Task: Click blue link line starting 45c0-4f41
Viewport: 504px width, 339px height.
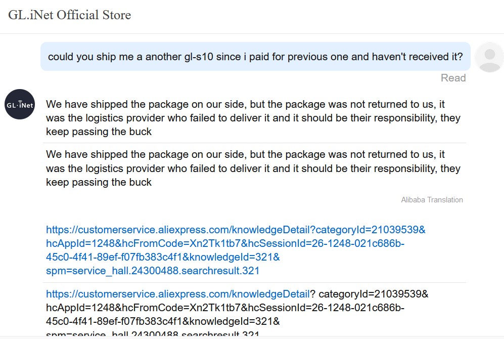Action: [x=163, y=258]
